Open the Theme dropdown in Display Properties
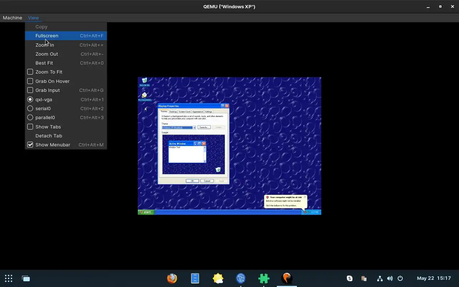Image resolution: width=459 pixels, height=287 pixels. coord(194,127)
